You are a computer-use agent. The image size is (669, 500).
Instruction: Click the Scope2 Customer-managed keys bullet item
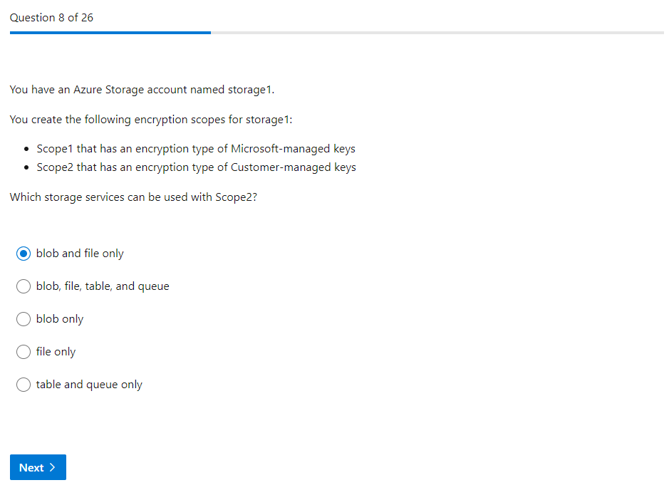coord(196,167)
